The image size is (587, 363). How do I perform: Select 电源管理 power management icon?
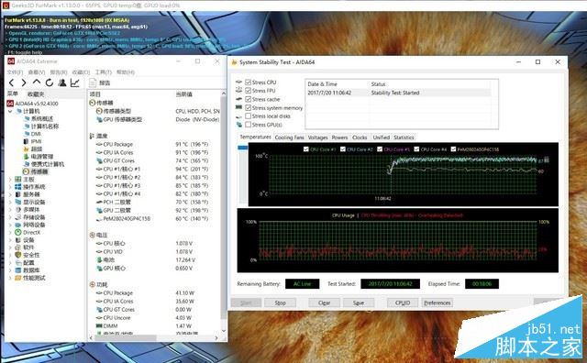tap(27, 157)
